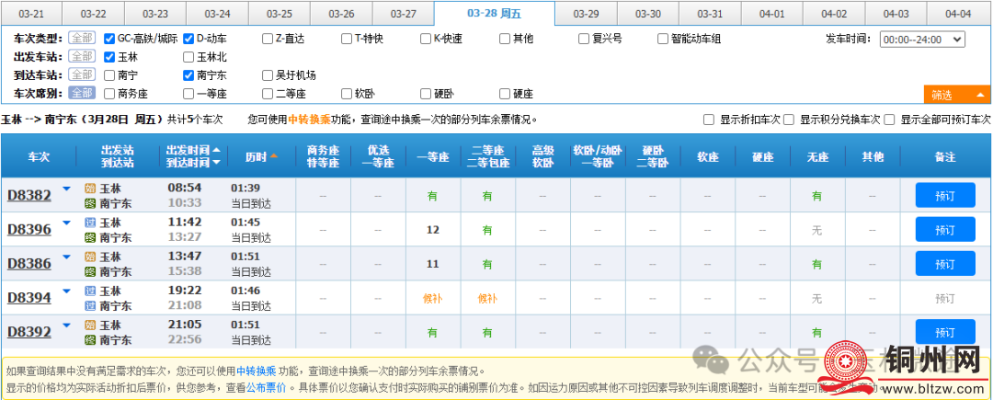Click the terminal icon beside 南宁东 in row D8386
993x400 pixels.
89,271
